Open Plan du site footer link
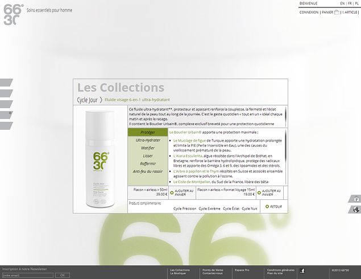361x279 pixels. coord(275,273)
